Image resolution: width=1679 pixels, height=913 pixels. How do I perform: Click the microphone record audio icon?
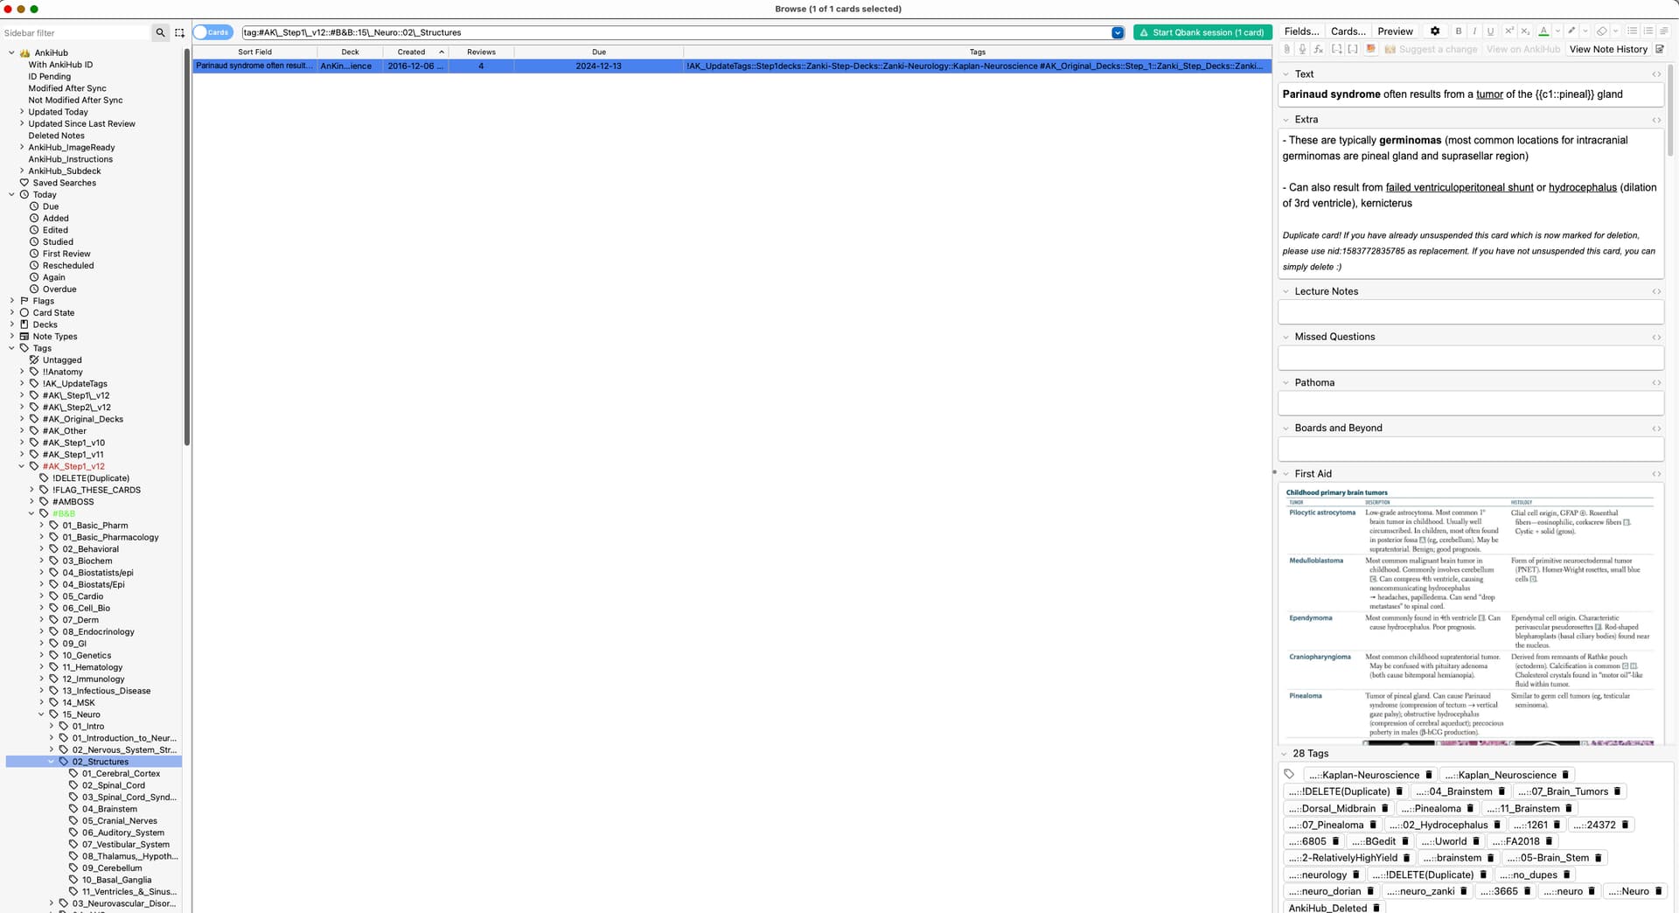click(1302, 50)
